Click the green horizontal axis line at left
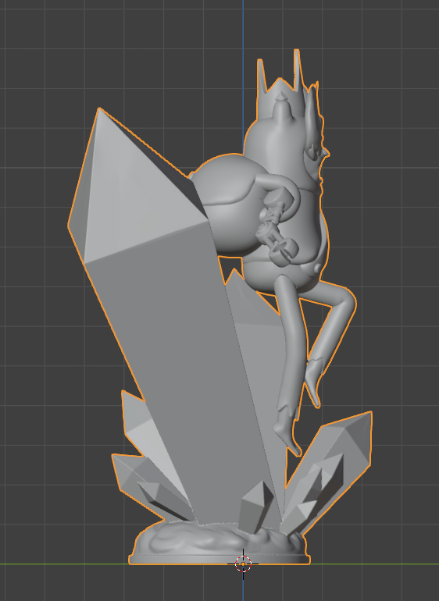 coord(63,564)
